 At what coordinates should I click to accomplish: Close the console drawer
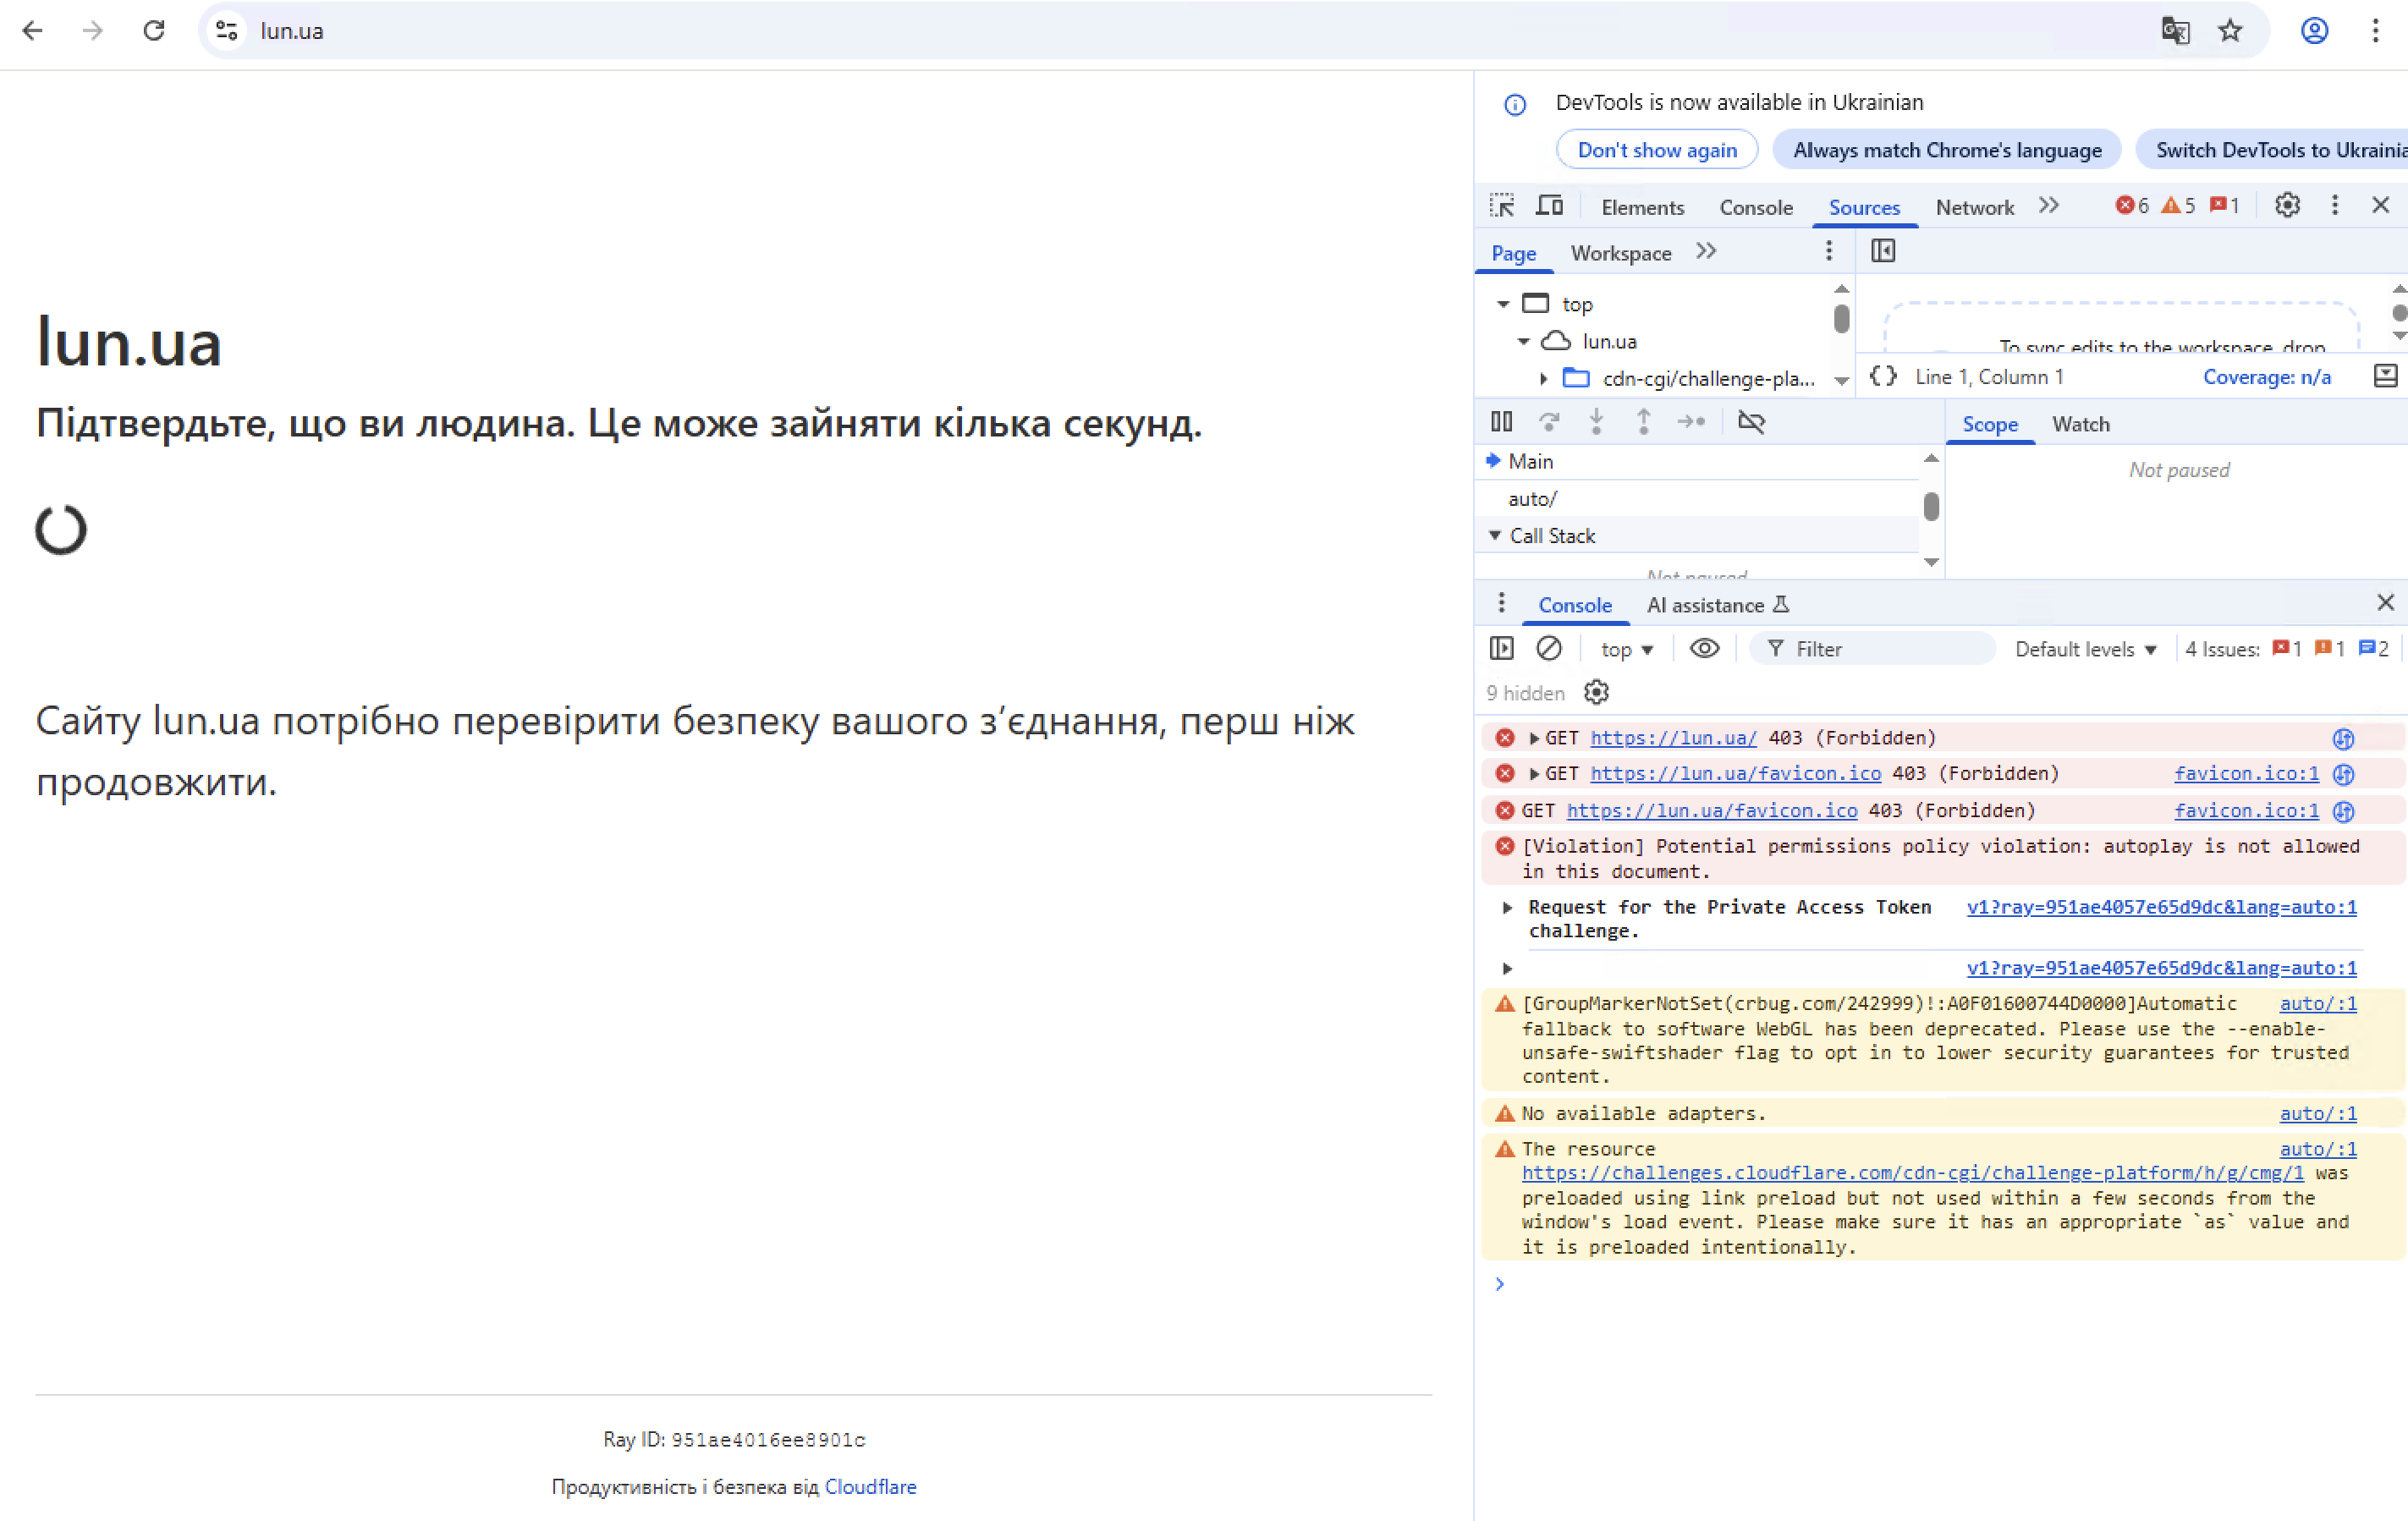coord(2385,602)
